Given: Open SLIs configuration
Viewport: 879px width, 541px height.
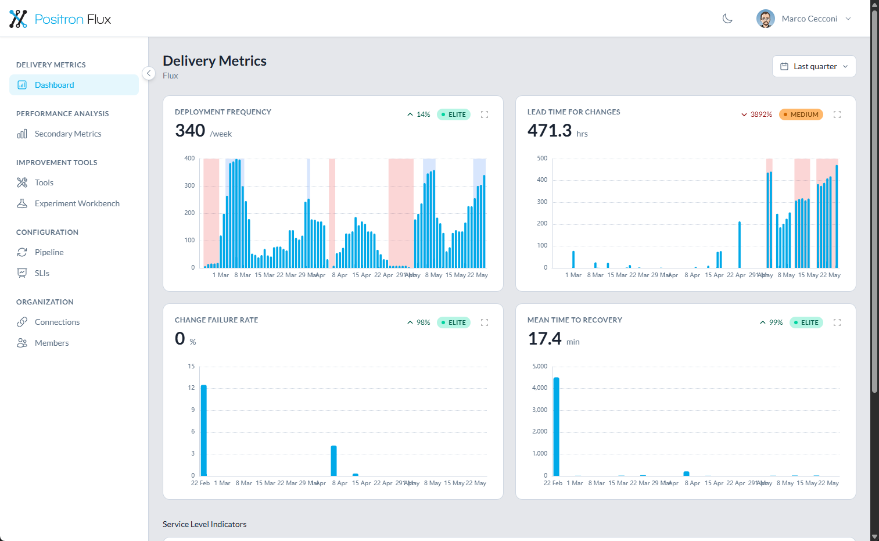Looking at the screenshot, I should tap(74, 273).
